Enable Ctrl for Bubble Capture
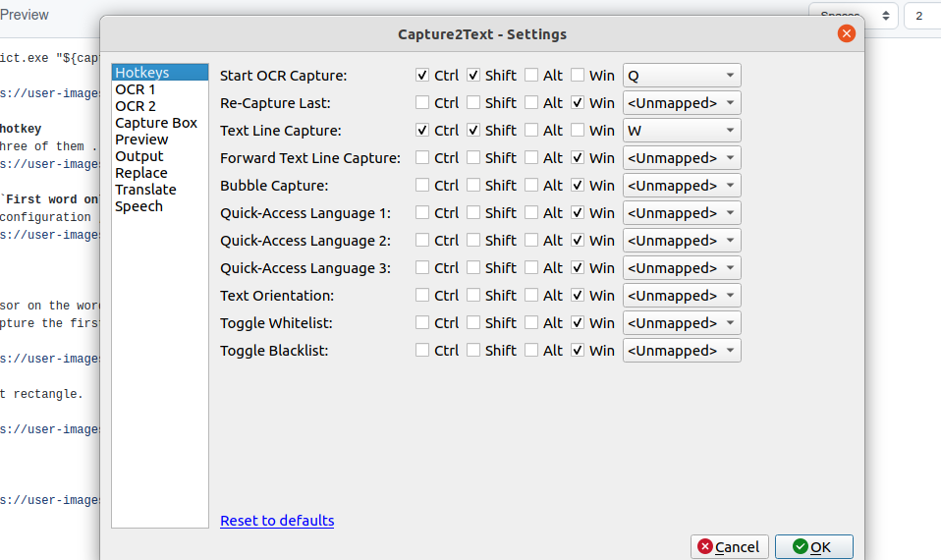941x560 pixels. point(422,186)
